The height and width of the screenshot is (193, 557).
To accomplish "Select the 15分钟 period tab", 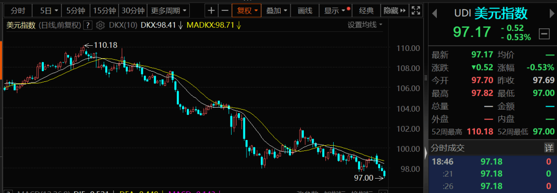I will 104,11.
